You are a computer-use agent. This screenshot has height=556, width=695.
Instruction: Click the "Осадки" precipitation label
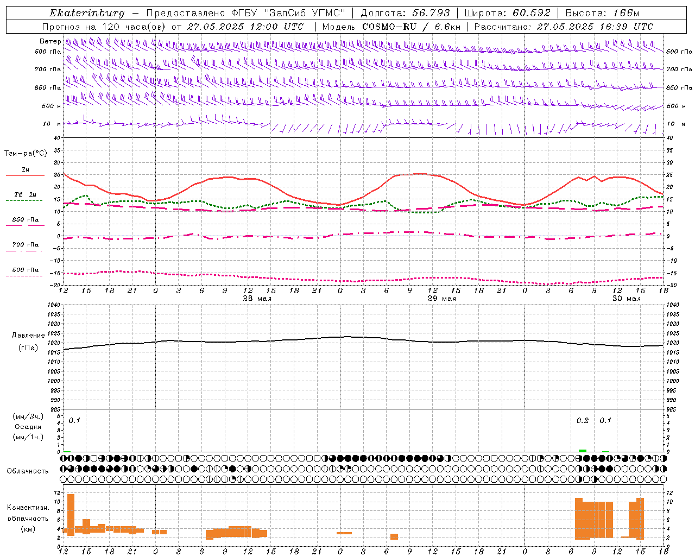(28, 427)
